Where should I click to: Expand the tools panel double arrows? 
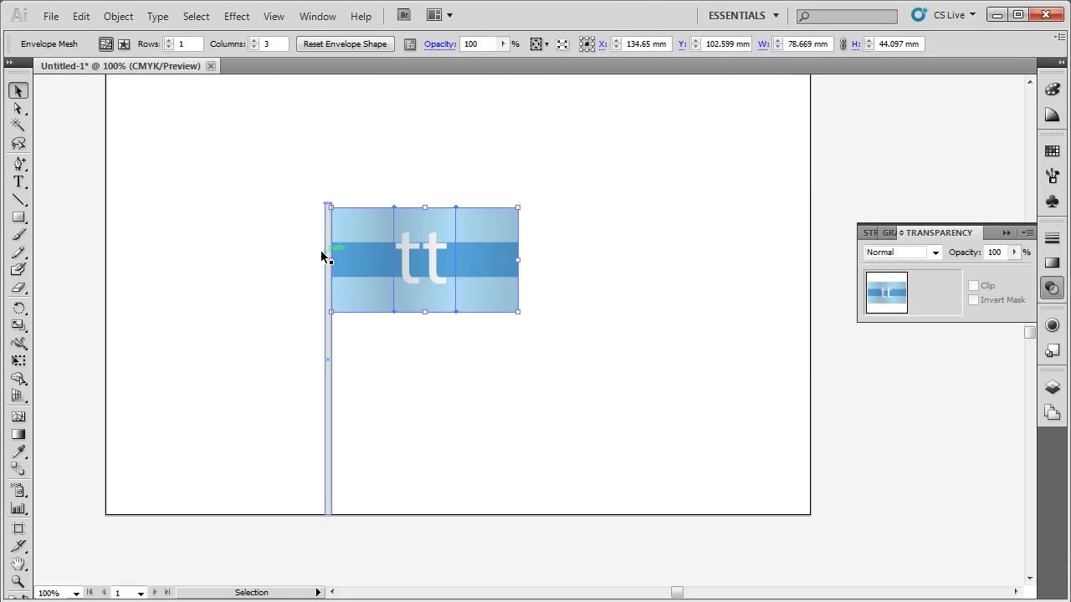pyautogui.click(x=9, y=63)
